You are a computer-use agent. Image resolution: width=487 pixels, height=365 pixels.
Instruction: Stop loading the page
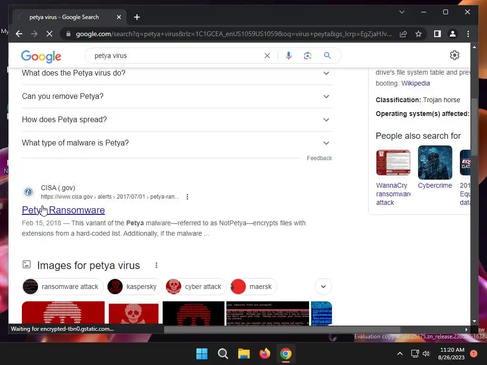pos(49,34)
